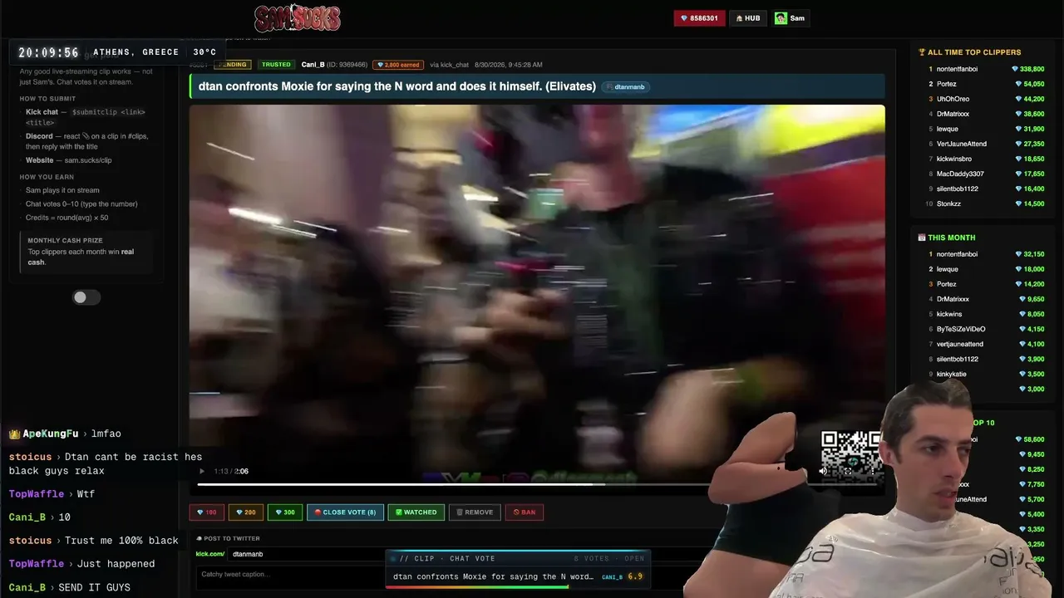Click the 8586301 diamond credits badge

pos(698,18)
